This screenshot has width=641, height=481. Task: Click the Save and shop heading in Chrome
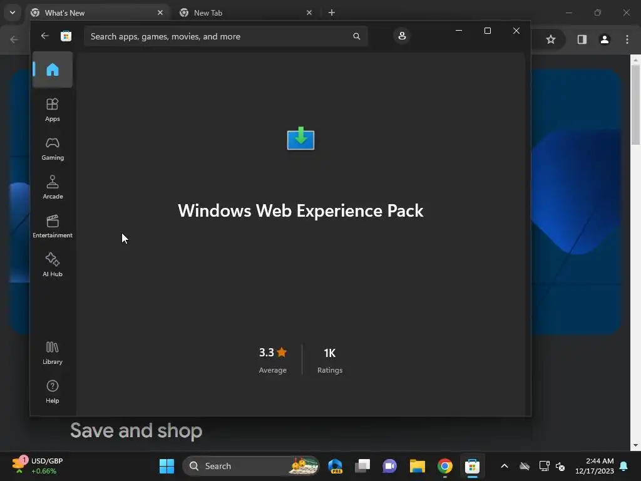pos(136,430)
